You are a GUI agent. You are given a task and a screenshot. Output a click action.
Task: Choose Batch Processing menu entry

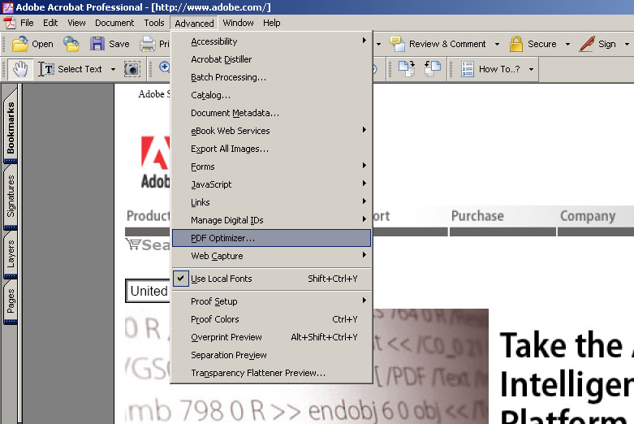tap(271, 77)
